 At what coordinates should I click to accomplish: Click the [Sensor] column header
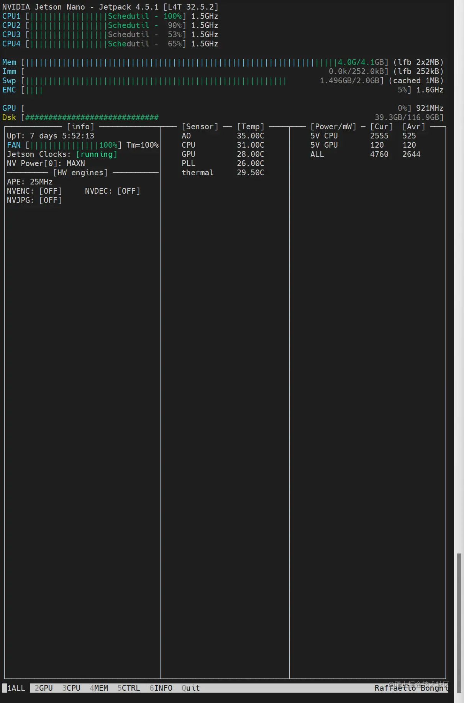(x=200, y=127)
